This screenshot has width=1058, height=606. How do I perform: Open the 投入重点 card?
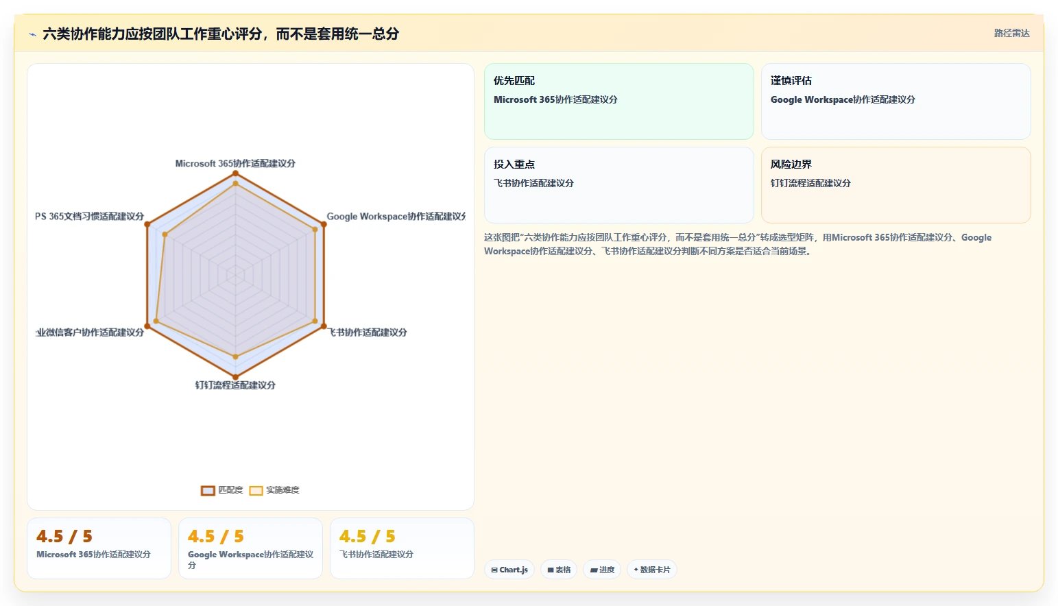[x=618, y=185]
